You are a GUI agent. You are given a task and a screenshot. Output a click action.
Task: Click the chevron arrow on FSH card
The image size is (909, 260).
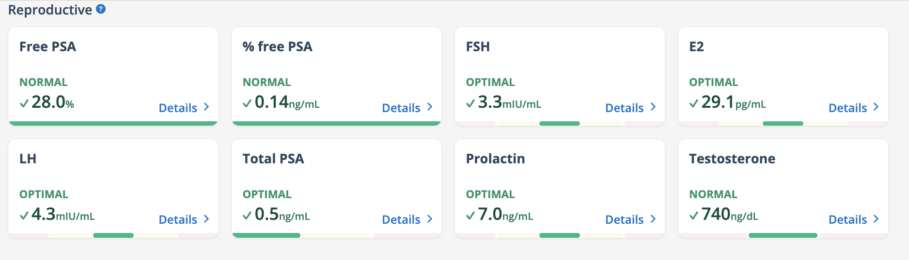(653, 107)
